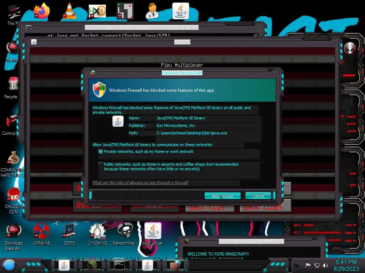Open the doctor figure desktop icon
The height and width of the screenshot is (273, 365).
(x=152, y=11)
